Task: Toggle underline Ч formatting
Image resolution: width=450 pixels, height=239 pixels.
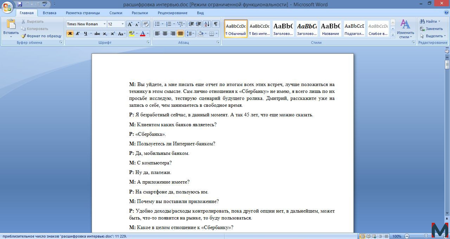Action: click(85, 34)
